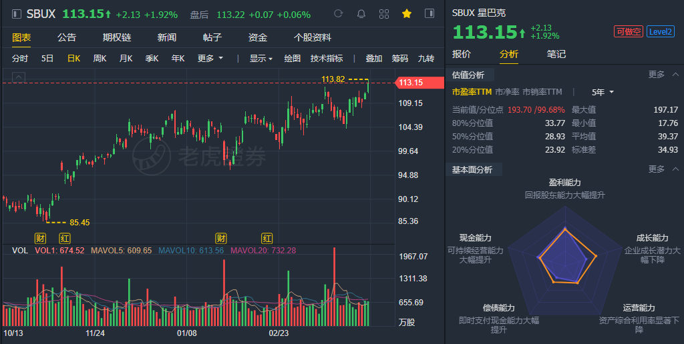Expand the 更多 period dropdown
This screenshot has width=684, height=344.
point(210,59)
